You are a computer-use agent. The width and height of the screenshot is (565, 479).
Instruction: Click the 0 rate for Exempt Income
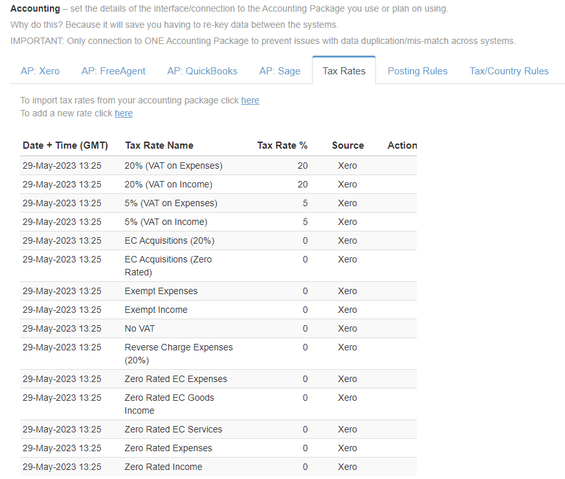(305, 310)
